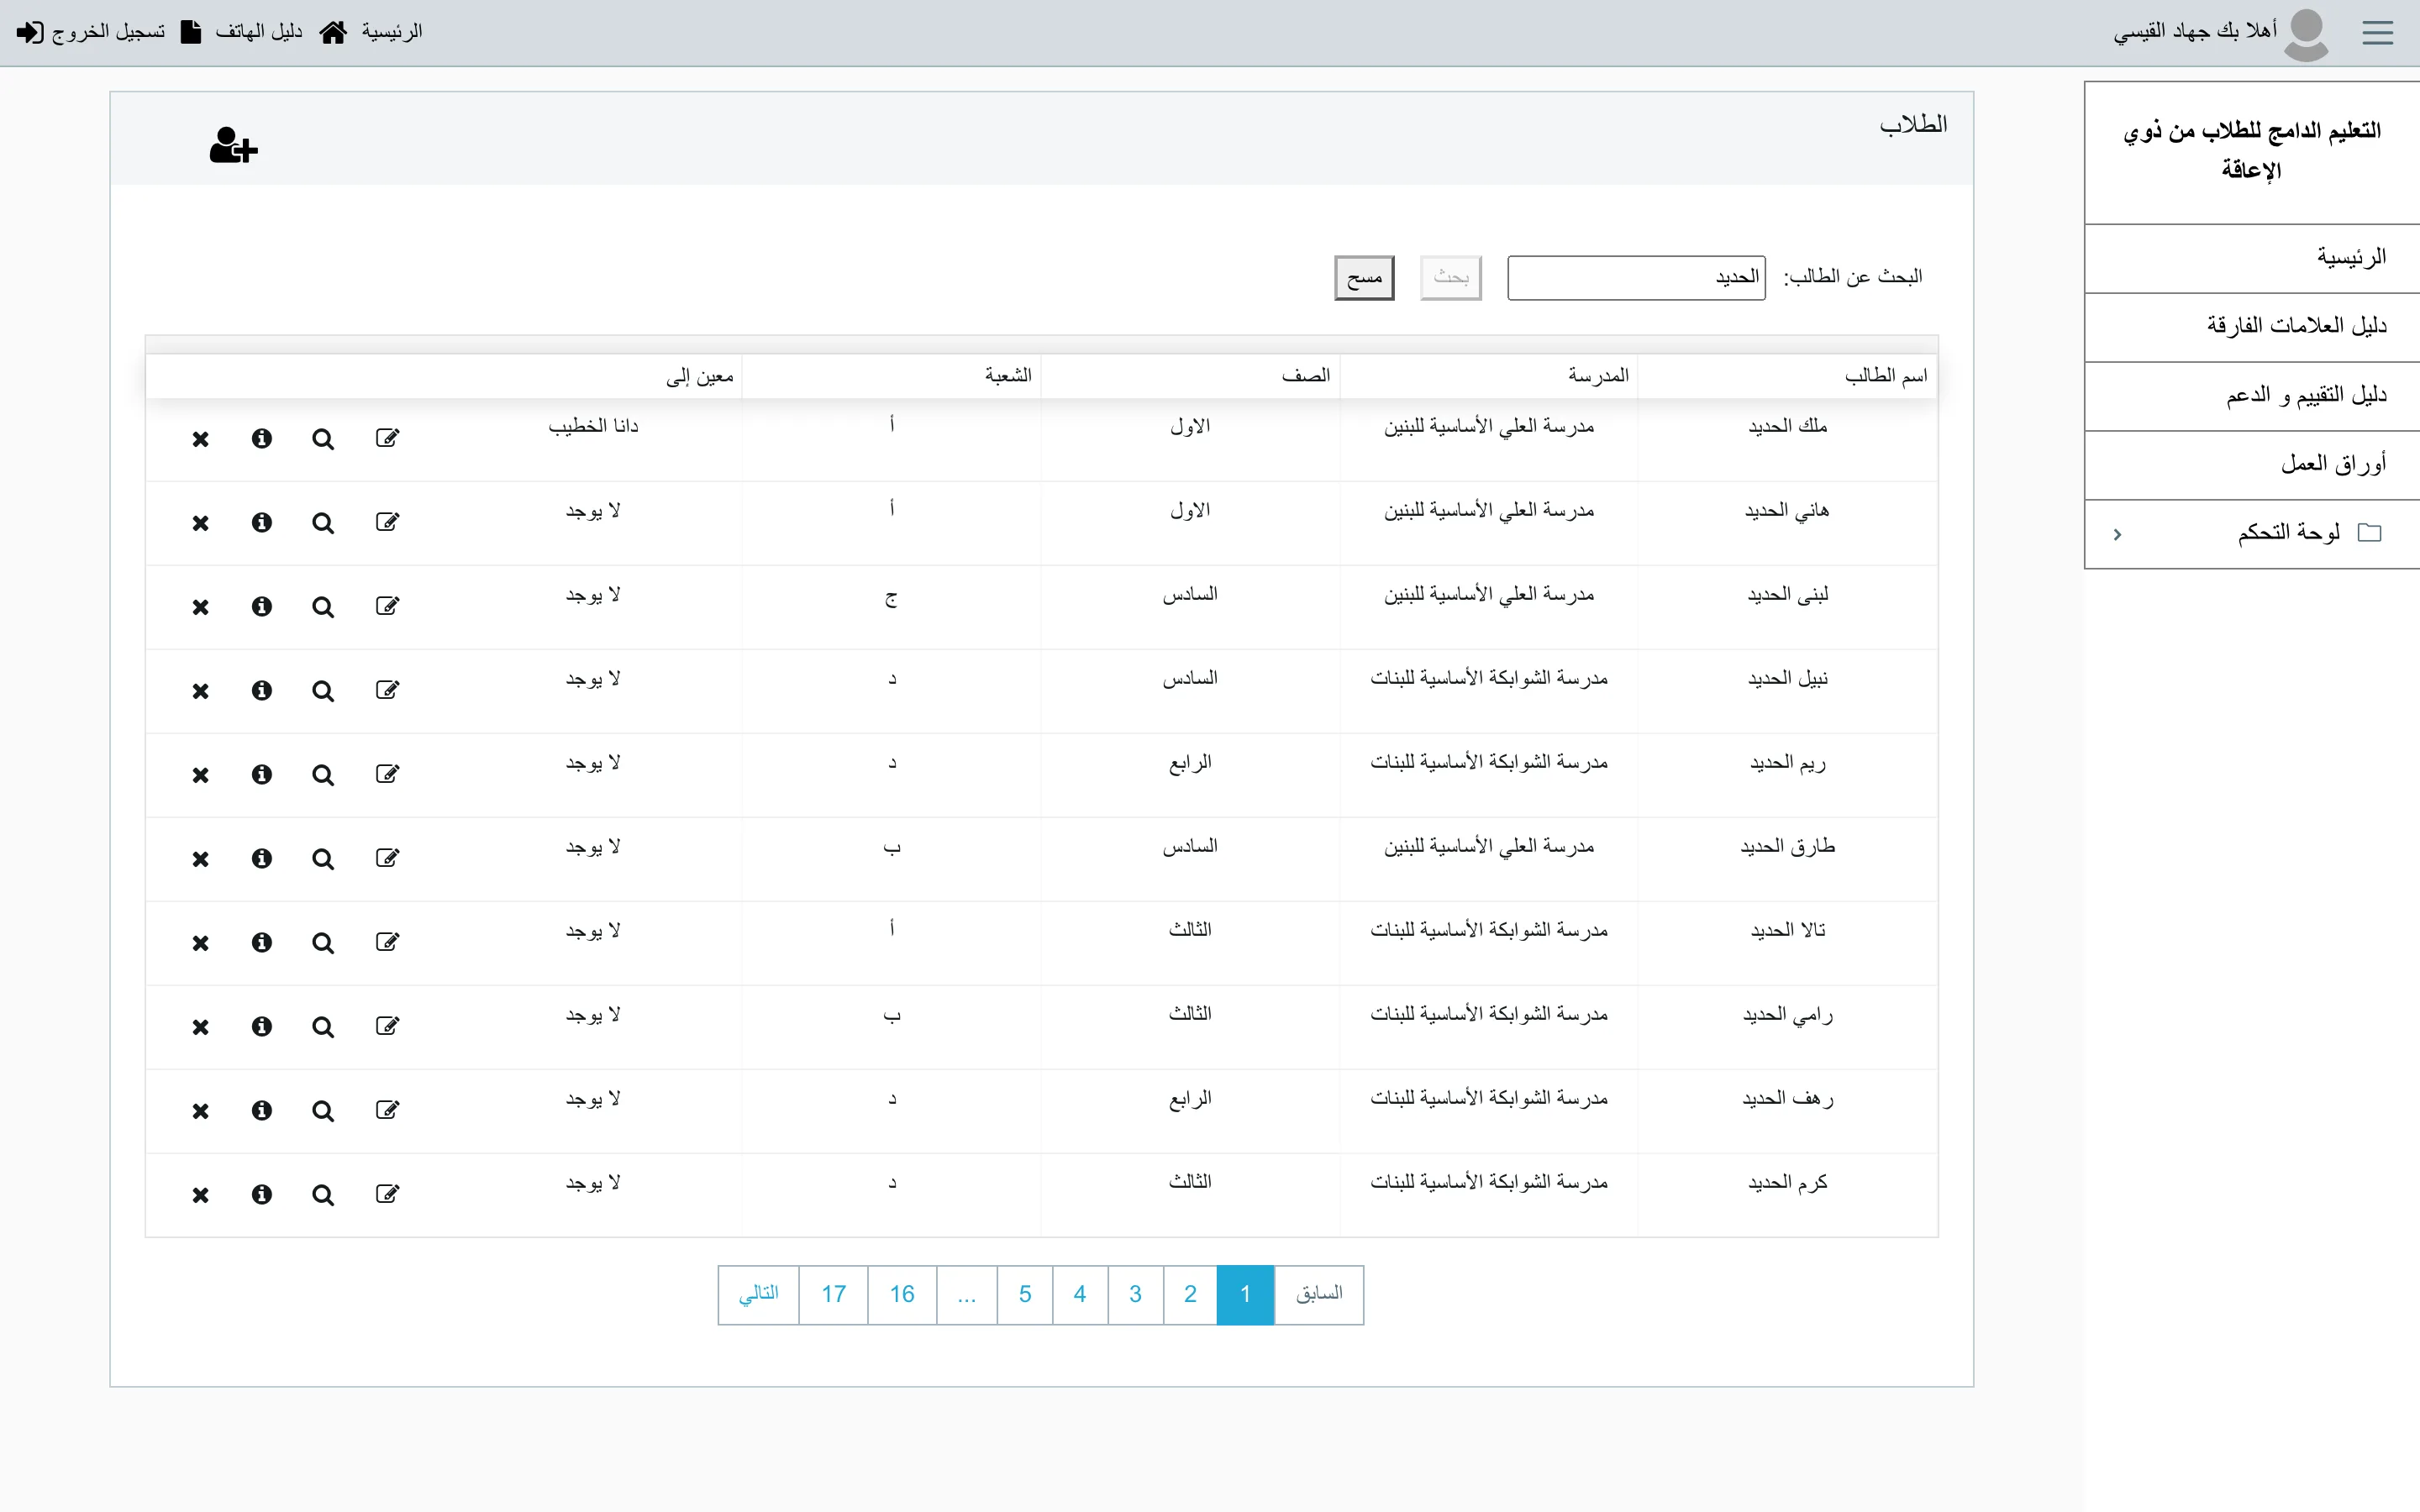The image size is (2420, 1512).
Task: Open magnifier for ريم الحديد row
Action: (322, 775)
